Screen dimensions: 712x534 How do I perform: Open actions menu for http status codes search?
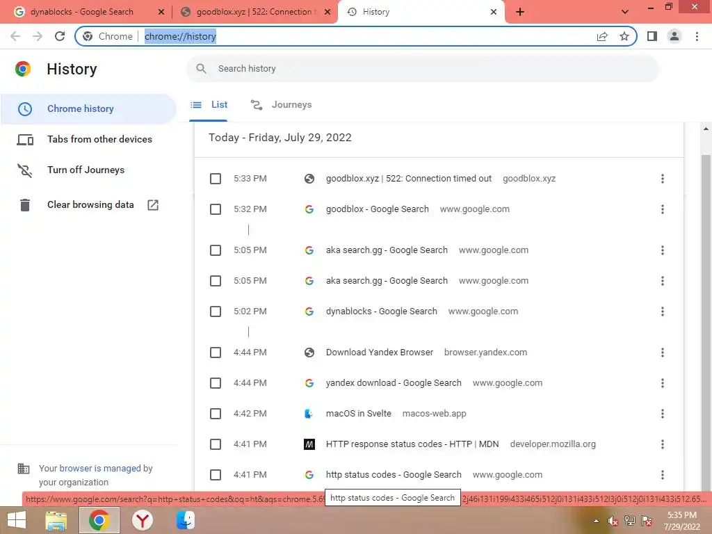663,475
